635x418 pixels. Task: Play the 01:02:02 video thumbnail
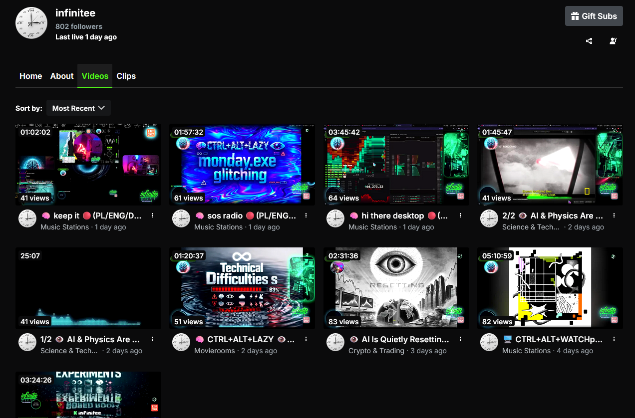click(88, 165)
